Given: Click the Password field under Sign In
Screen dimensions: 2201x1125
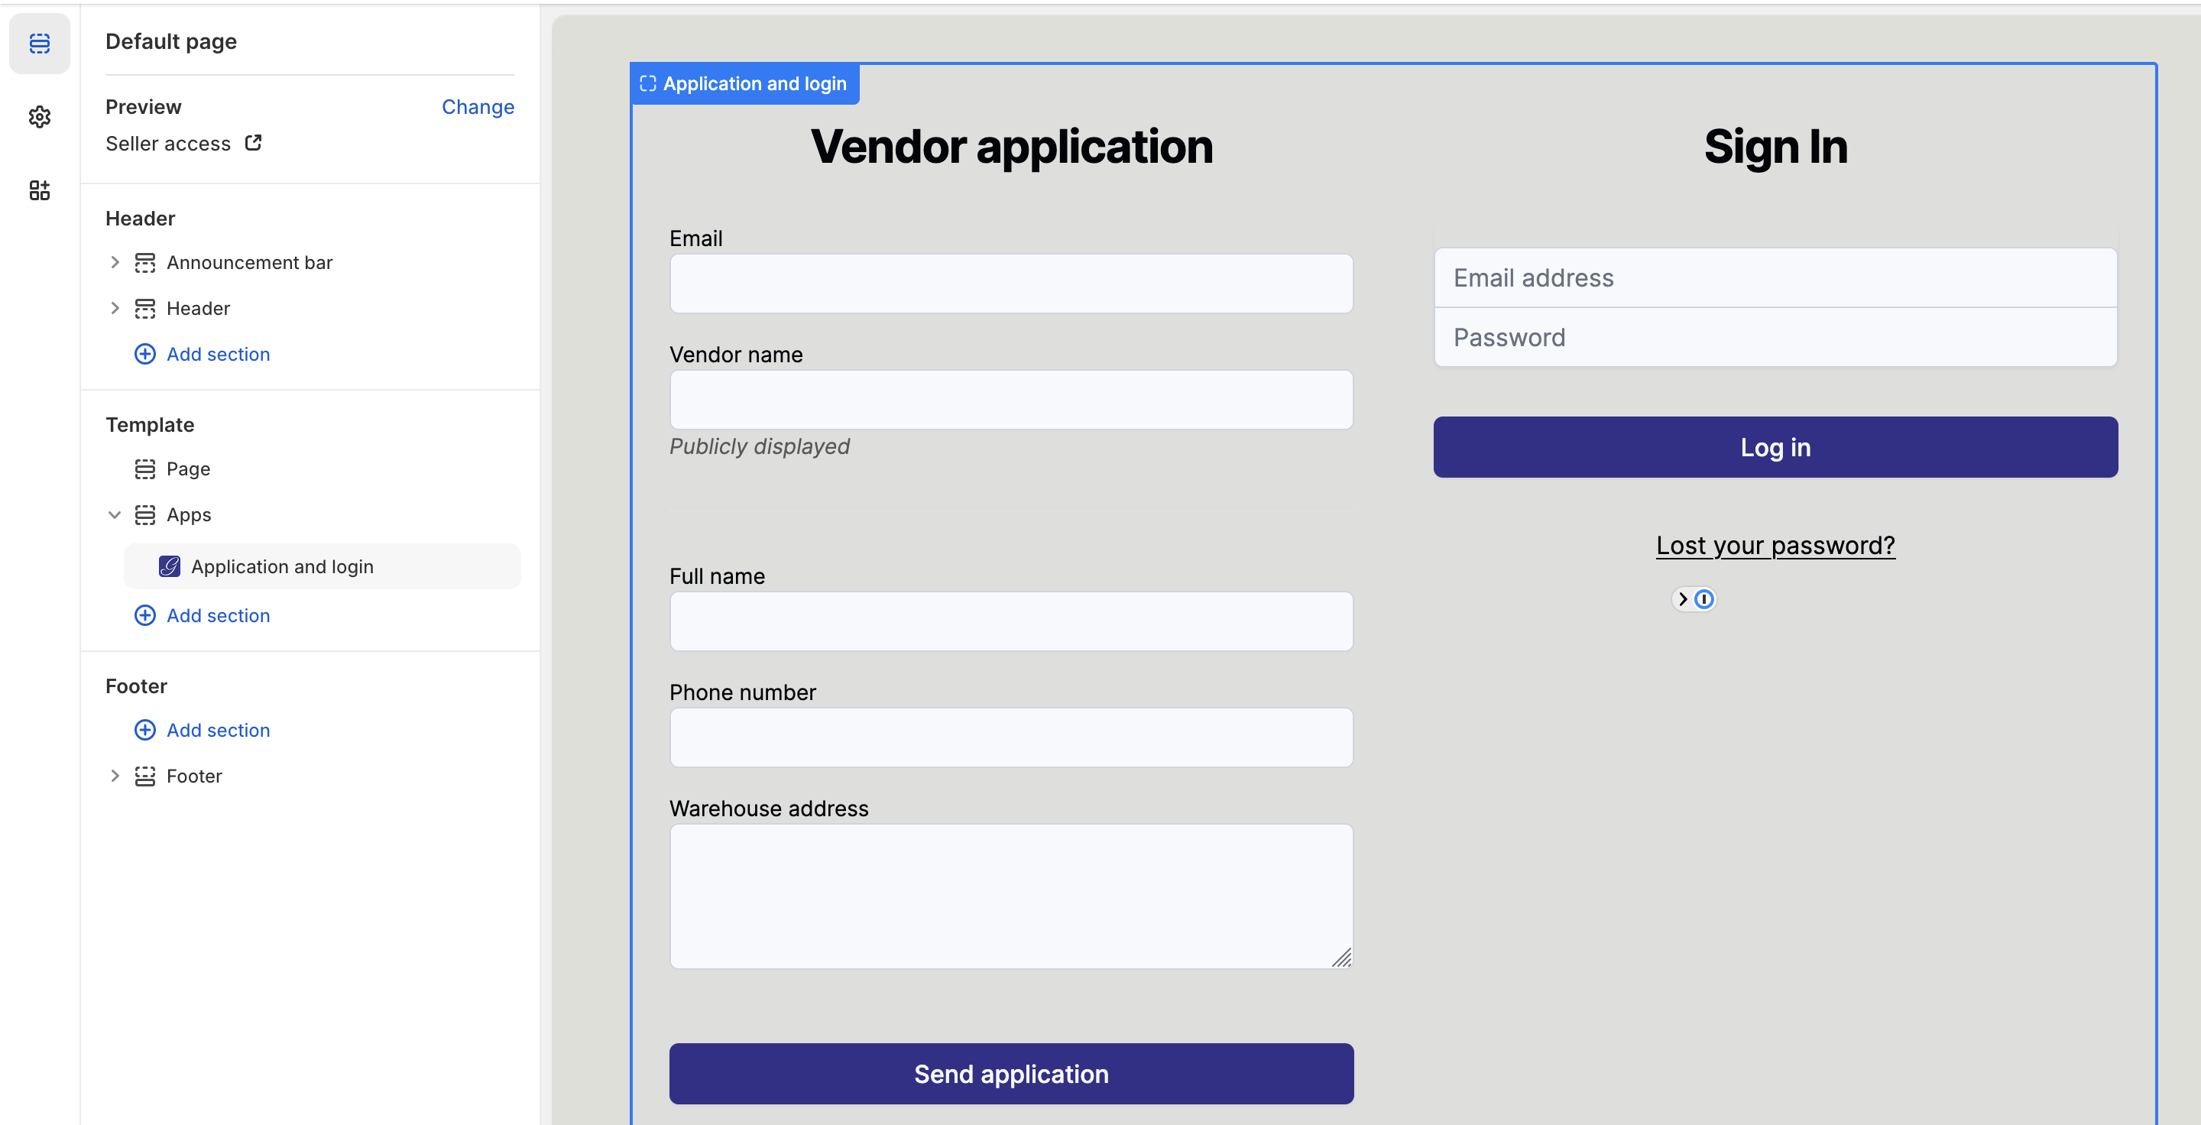Looking at the screenshot, I should point(1775,337).
